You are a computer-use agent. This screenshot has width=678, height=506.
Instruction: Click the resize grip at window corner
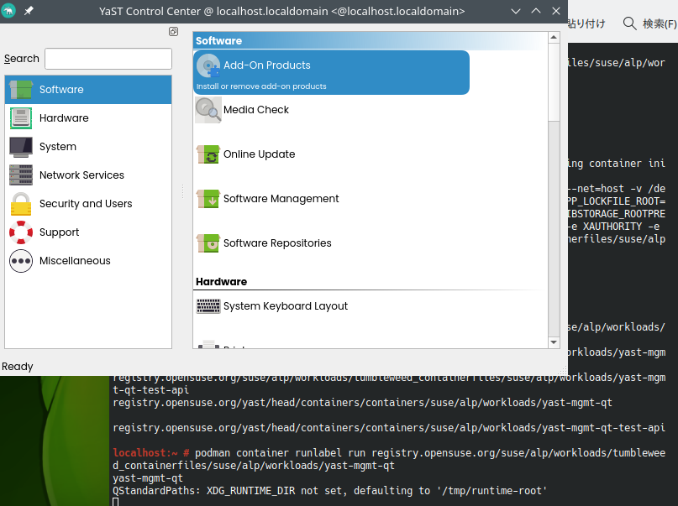click(563, 371)
